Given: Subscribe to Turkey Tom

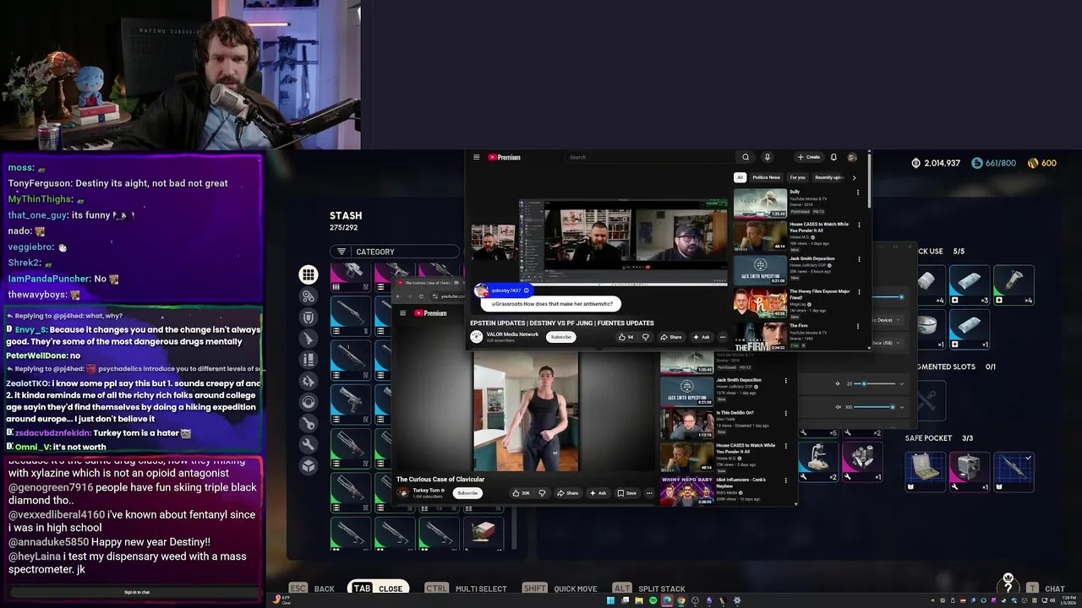Looking at the screenshot, I should pos(467,493).
